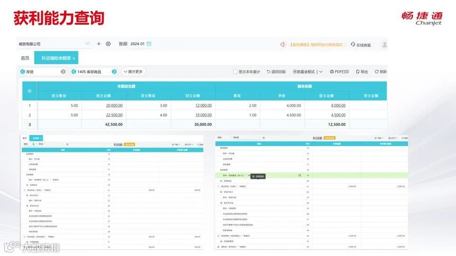Open the 下载 dropdown in right 利润表 panel
Screen dimensions: 456x256
coord(379,138)
